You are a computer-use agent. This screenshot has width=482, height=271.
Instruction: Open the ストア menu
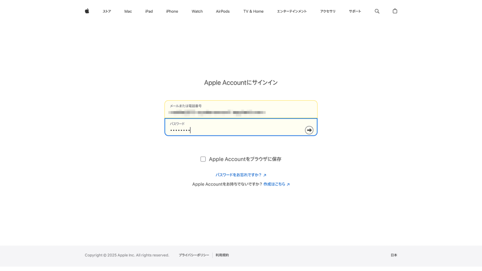[107, 11]
